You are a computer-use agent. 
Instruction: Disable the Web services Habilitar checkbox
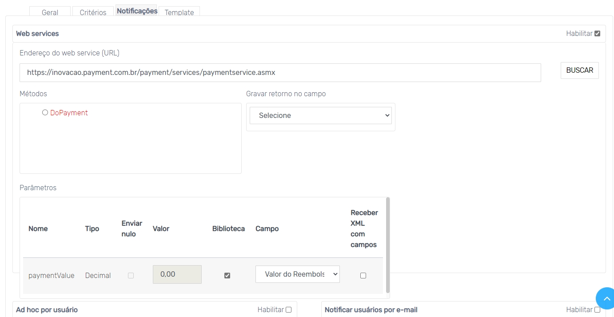[597, 34]
